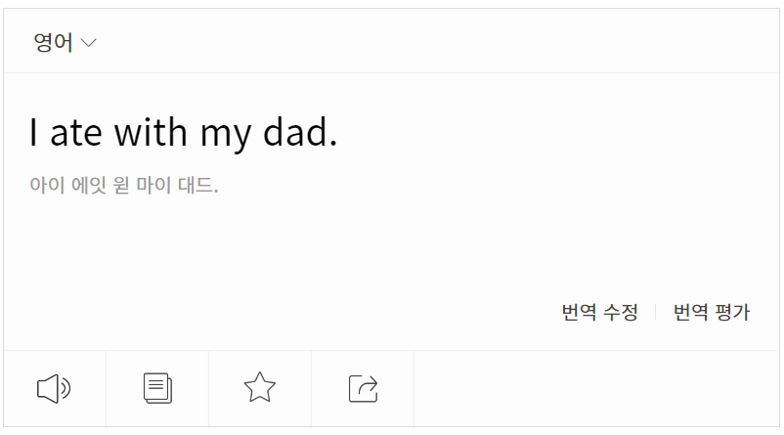This screenshot has width=784, height=435.
Task: Select the word 'ate' in the translation
Action: click(76, 134)
